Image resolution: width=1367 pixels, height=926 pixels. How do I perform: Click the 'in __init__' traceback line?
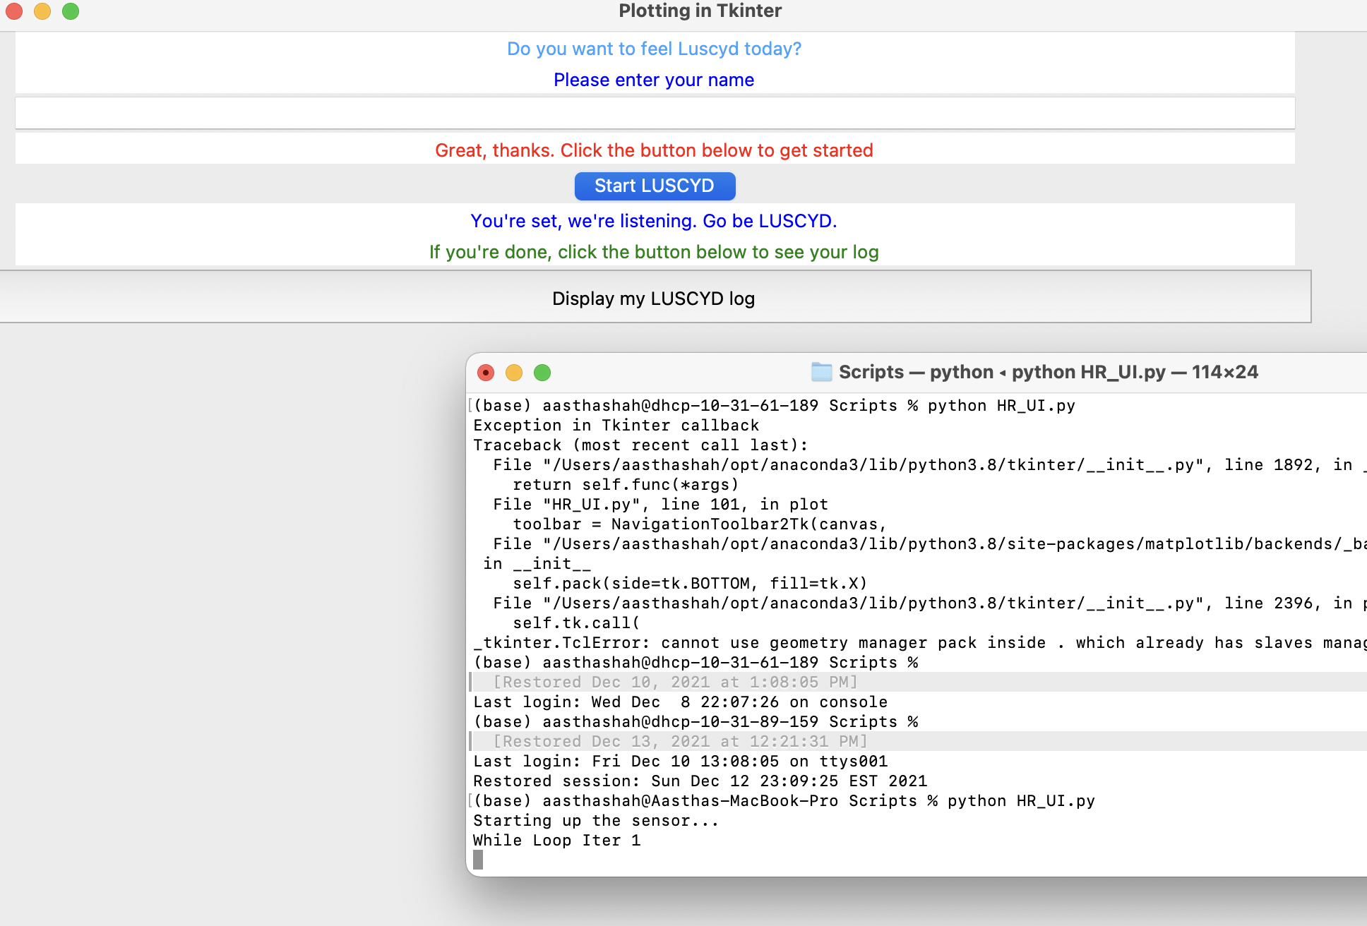tap(537, 563)
